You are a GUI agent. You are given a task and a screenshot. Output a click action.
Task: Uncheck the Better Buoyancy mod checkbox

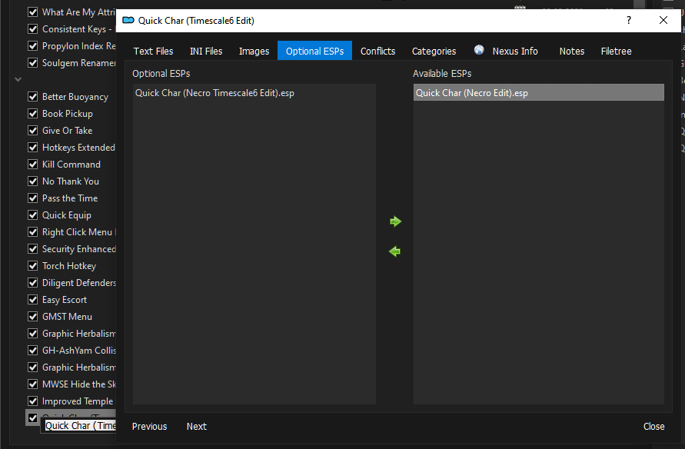[x=33, y=97]
